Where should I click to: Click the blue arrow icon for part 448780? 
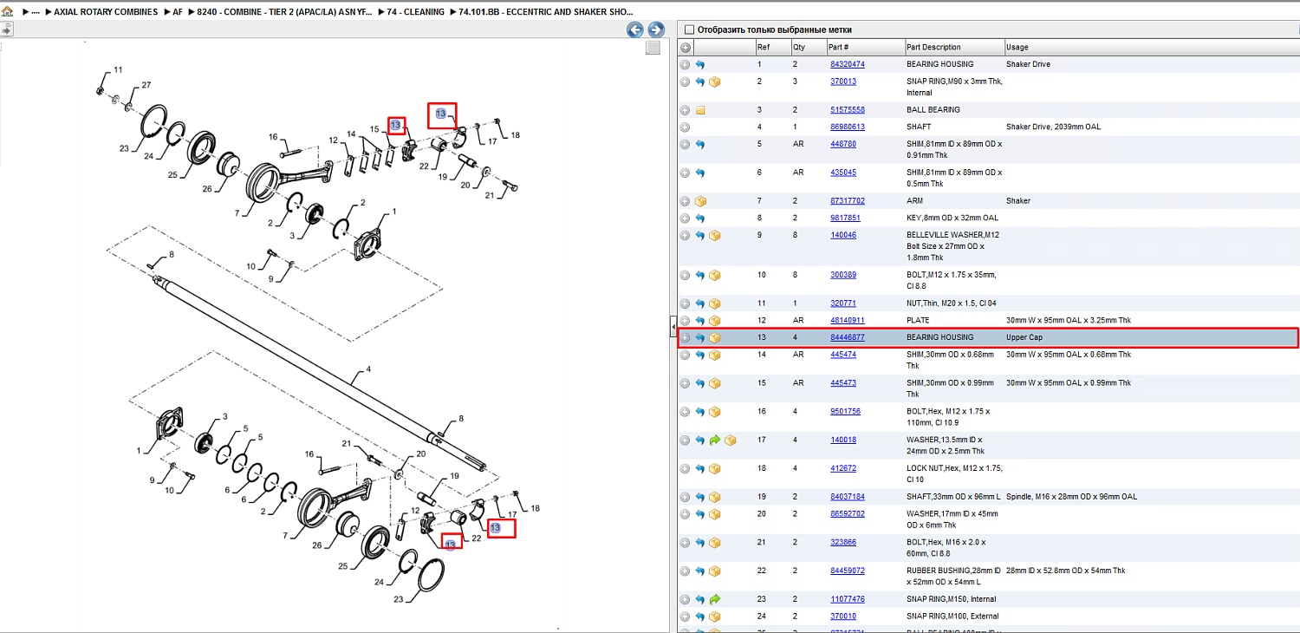click(x=700, y=145)
